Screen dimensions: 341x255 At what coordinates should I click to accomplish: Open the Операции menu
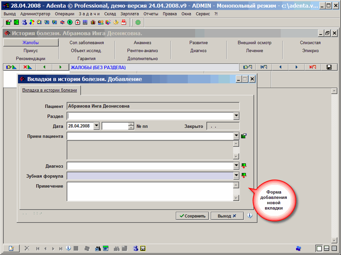65,14
